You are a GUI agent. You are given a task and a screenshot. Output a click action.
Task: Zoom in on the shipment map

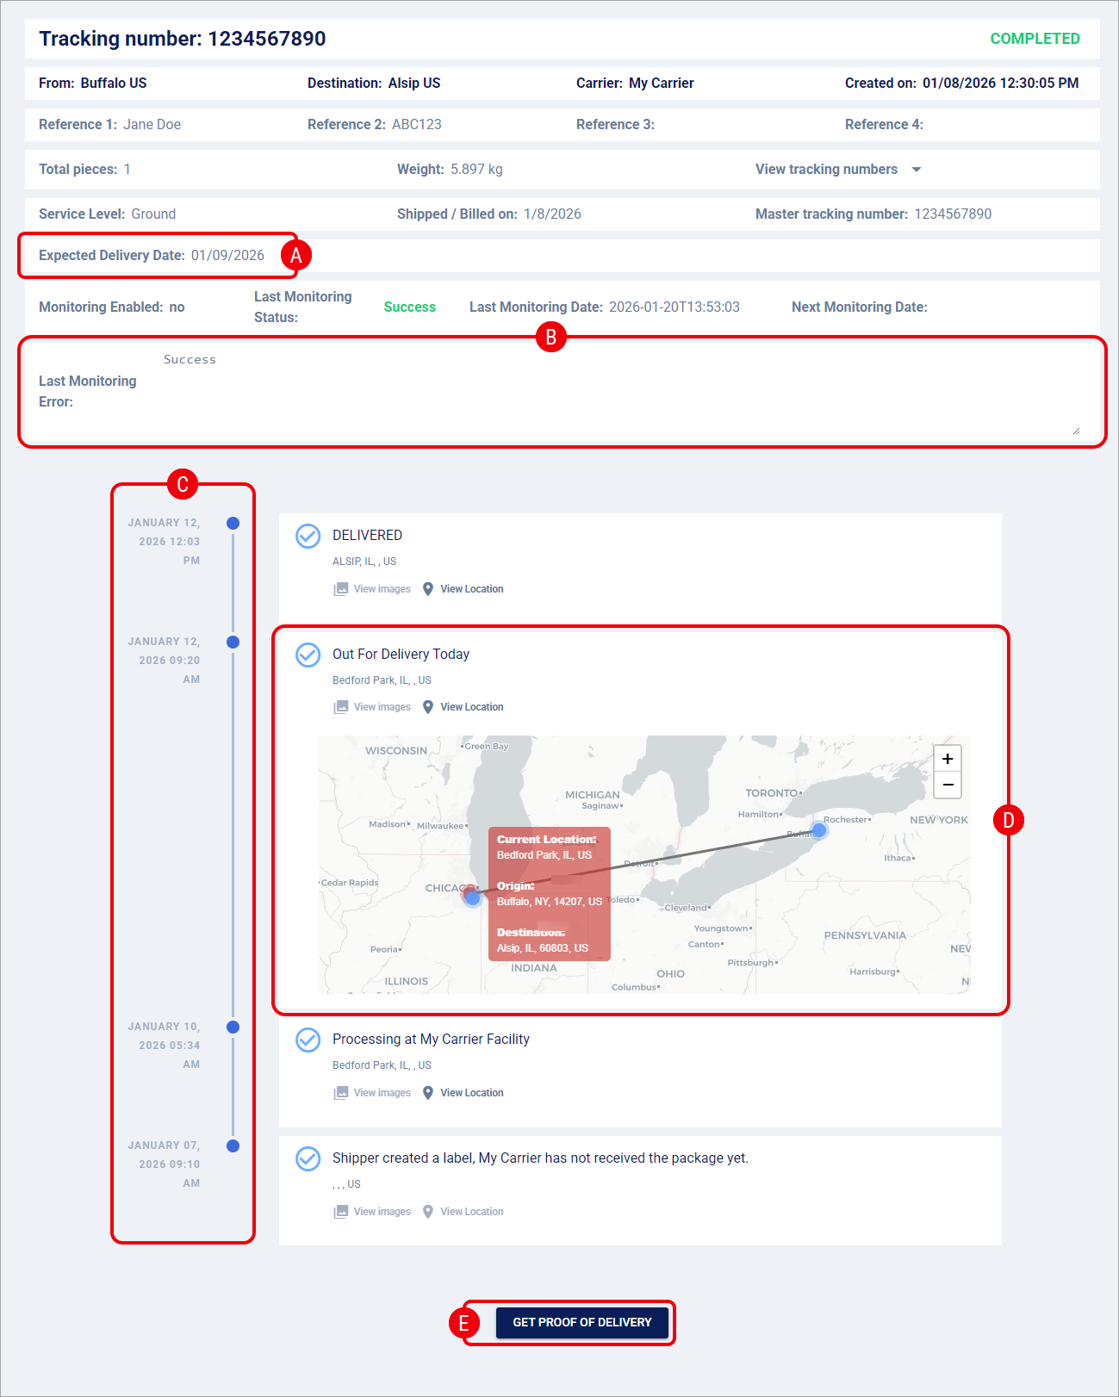tap(948, 759)
